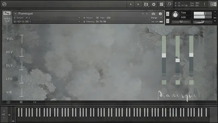Click the Max voices value 256
This screenshot has height=123, width=218.
click(x=108, y=18)
